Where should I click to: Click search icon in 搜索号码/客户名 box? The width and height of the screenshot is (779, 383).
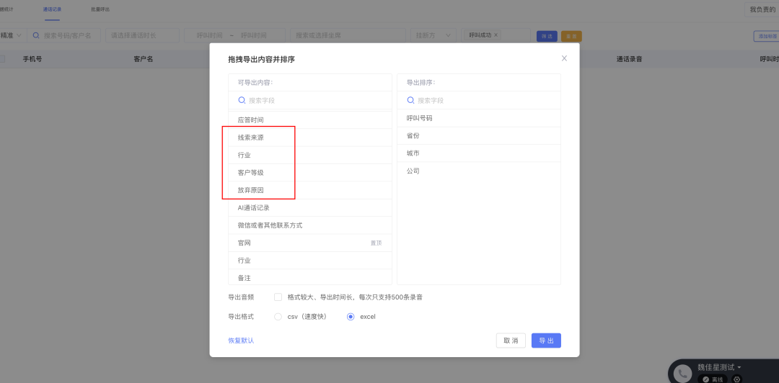(36, 35)
